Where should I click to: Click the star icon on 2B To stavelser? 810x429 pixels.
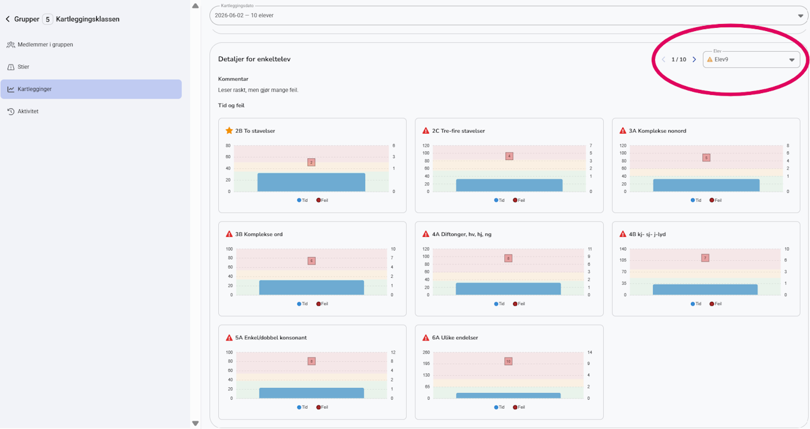pos(229,131)
